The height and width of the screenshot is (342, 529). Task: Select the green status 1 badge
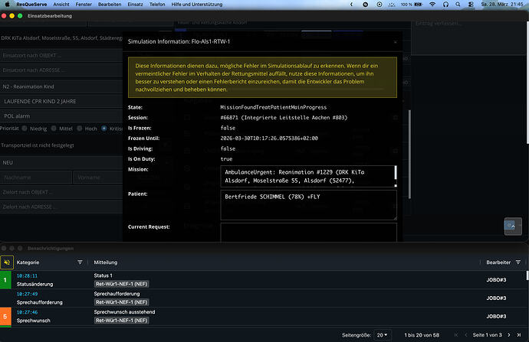pyautogui.click(x=5, y=280)
